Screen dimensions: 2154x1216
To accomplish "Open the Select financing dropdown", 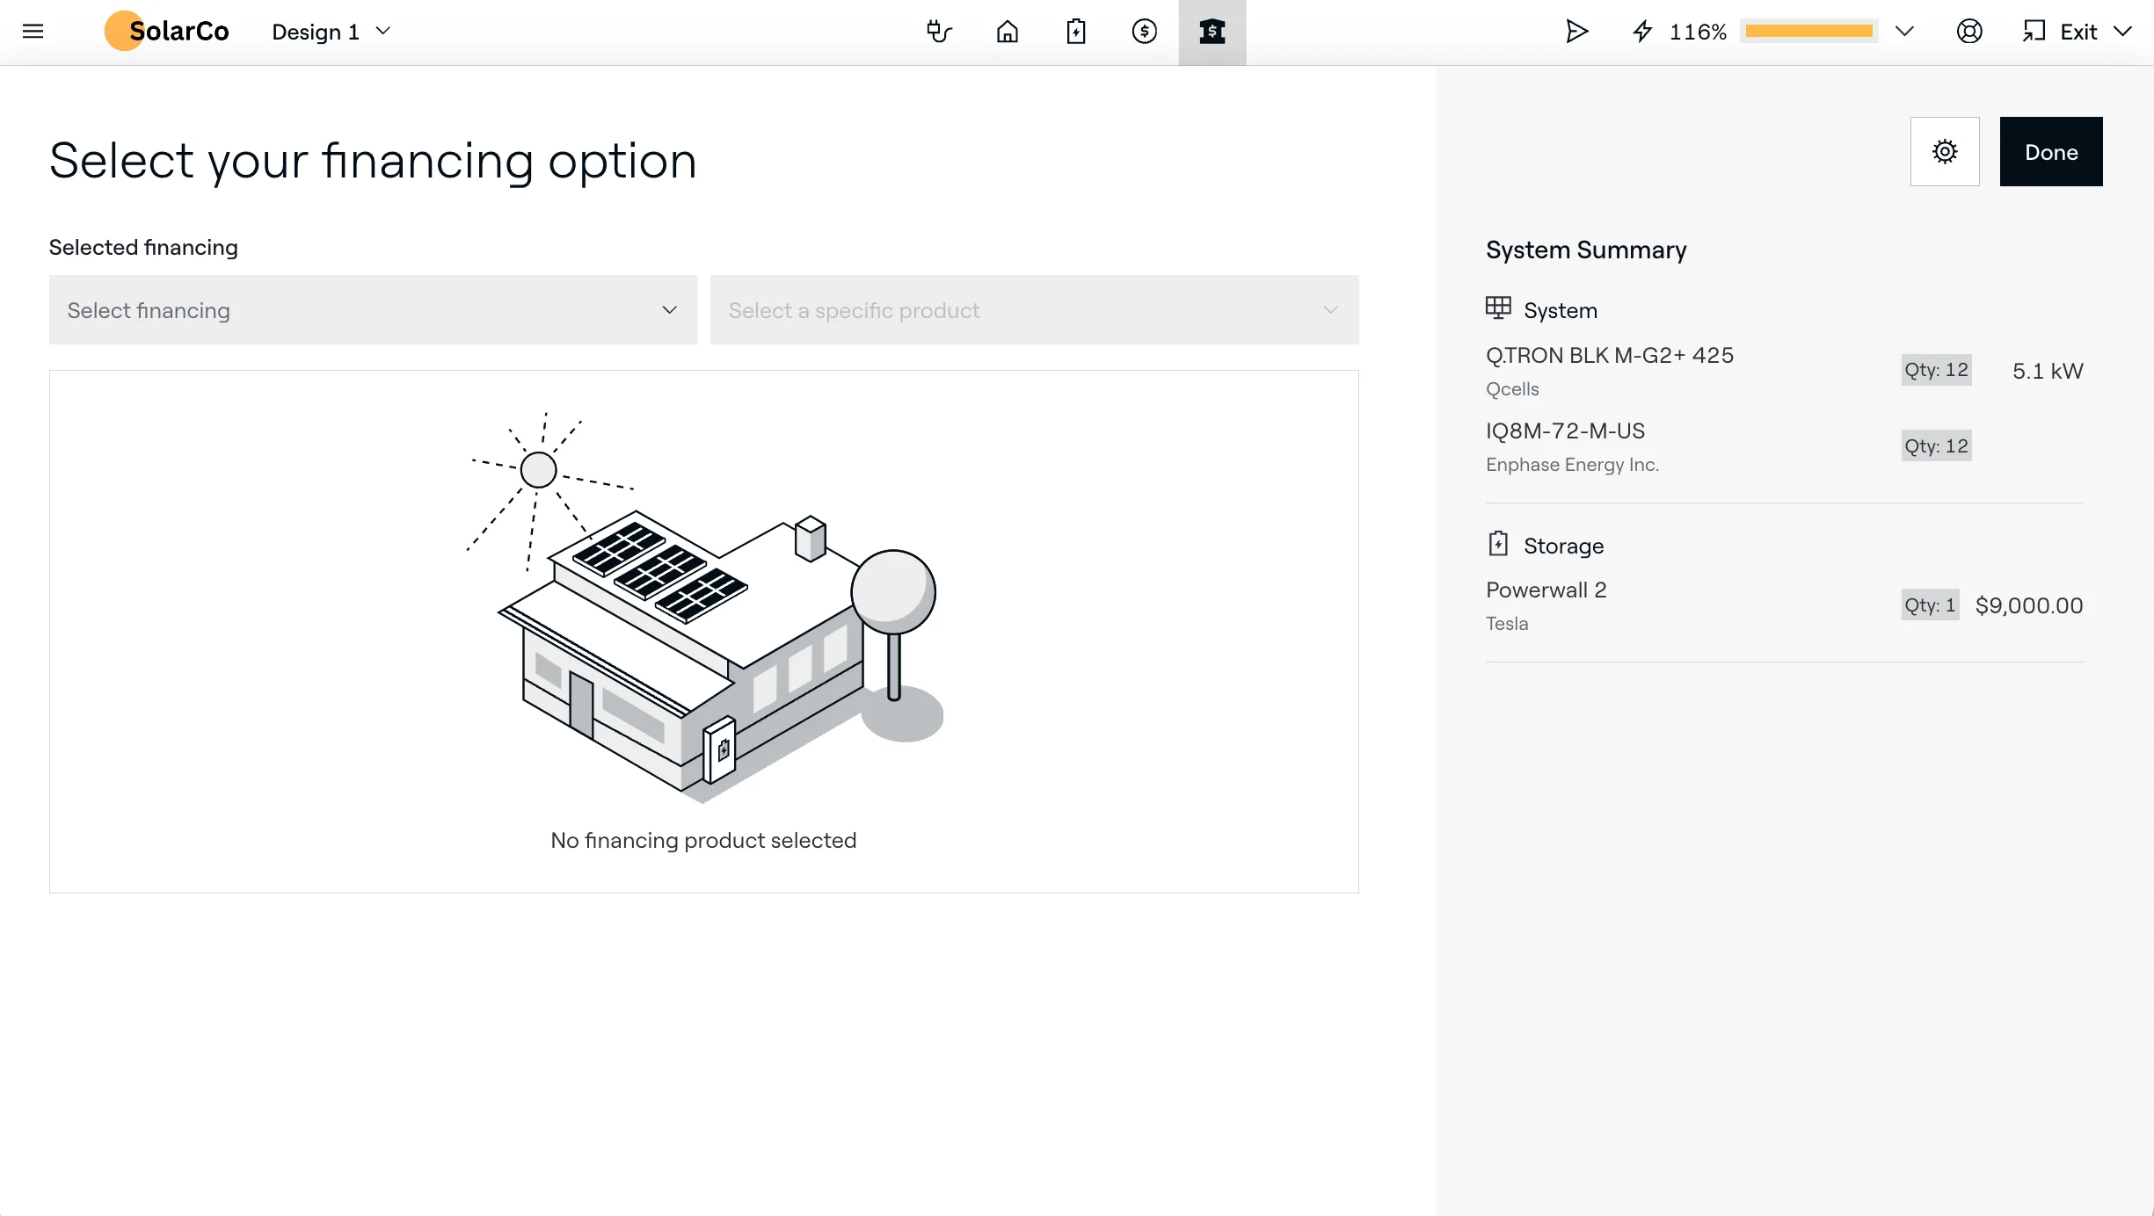I will pos(373,310).
